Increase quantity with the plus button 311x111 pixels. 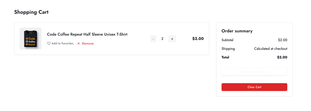tap(172, 39)
